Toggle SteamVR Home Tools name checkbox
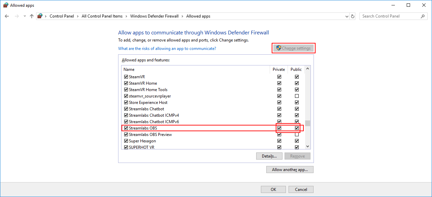This screenshot has height=197, width=432. [126, 90]
